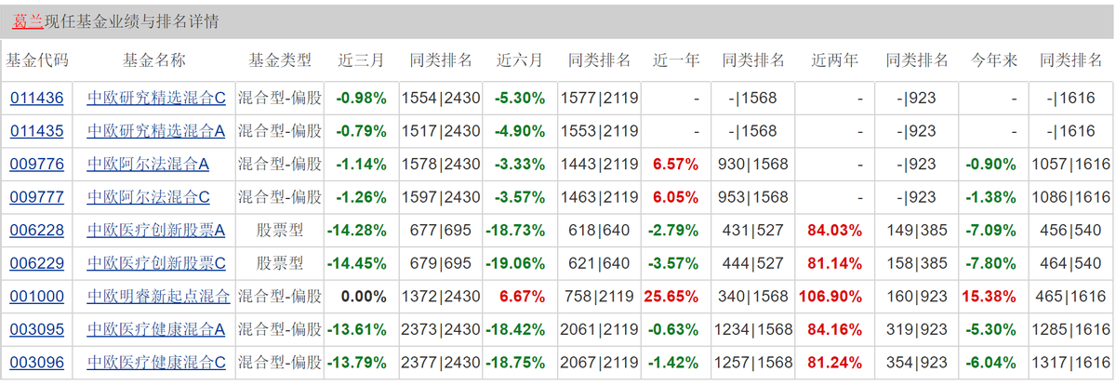Image resolution: width=1116 pixels, height=385 pixels.
Task: Open fund code link 011435
Action: click(37, 131)
